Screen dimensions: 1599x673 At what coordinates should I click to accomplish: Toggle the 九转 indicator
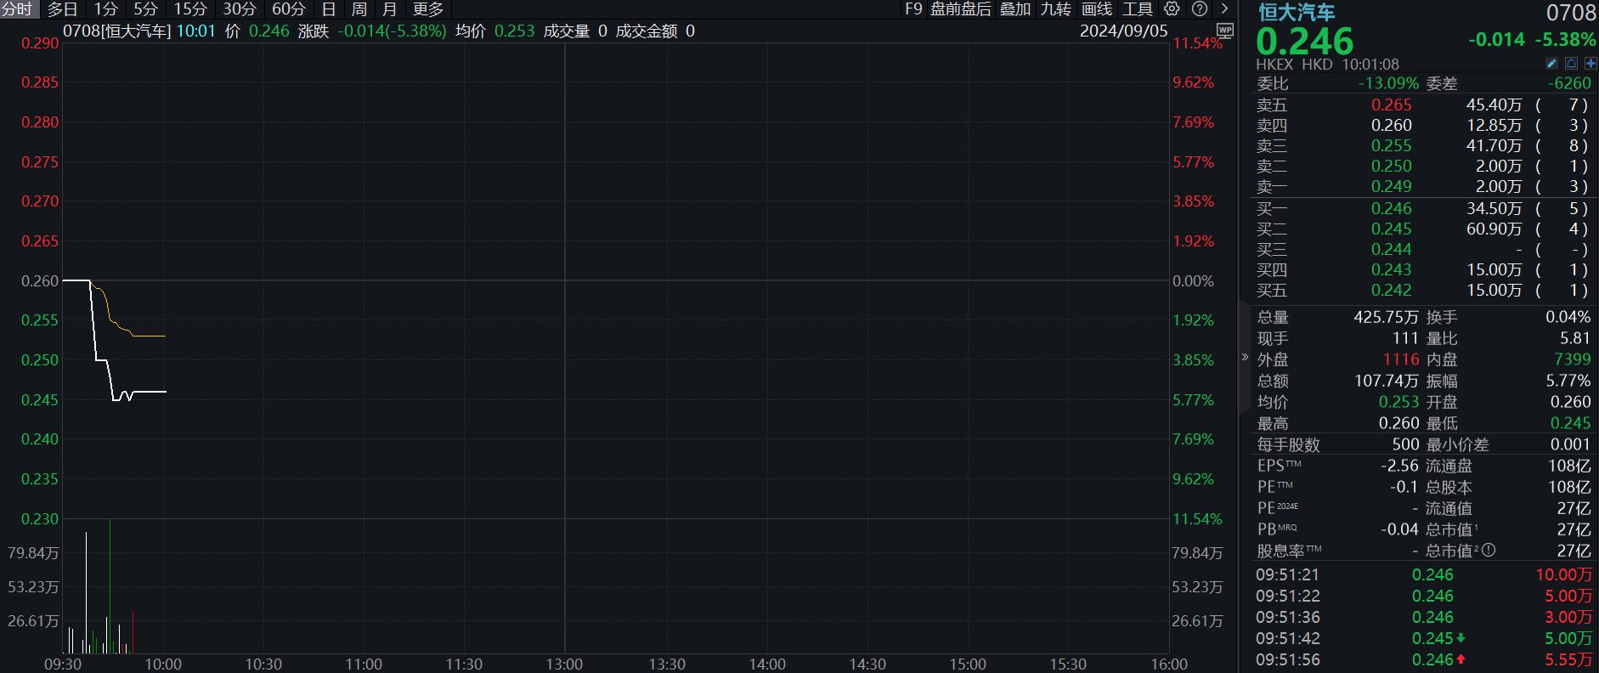[1056, 9]
